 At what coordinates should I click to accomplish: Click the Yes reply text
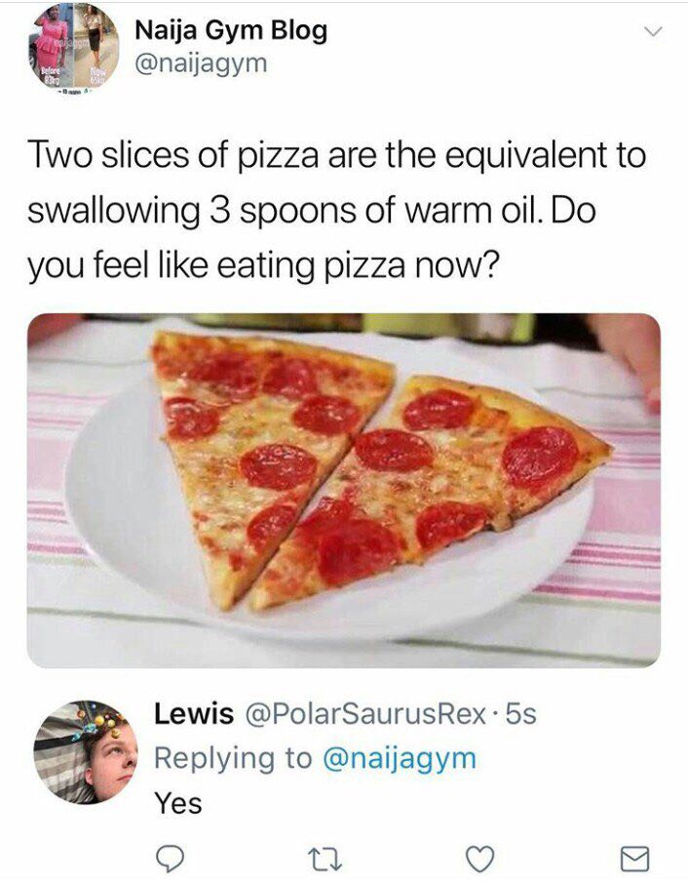178,802
